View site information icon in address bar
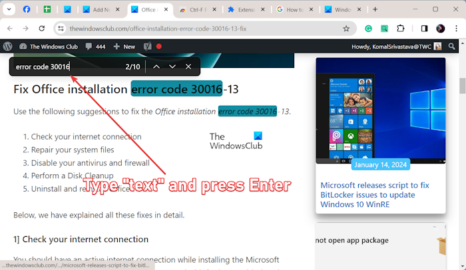Image resolution: width=466 pixels, height=270 pixels. (x=61, y=29)
